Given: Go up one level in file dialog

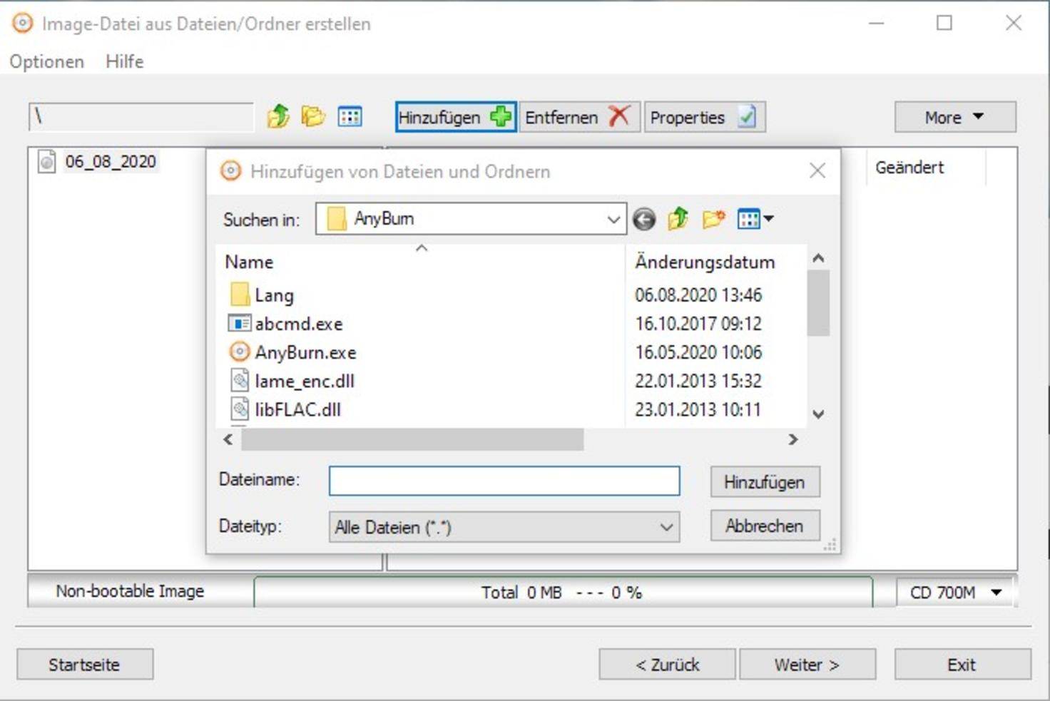Looking at the screenshot, I should click(678, 219).
